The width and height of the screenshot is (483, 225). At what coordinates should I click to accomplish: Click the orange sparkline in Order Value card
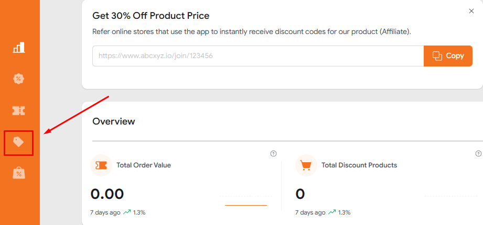(245, 205)
